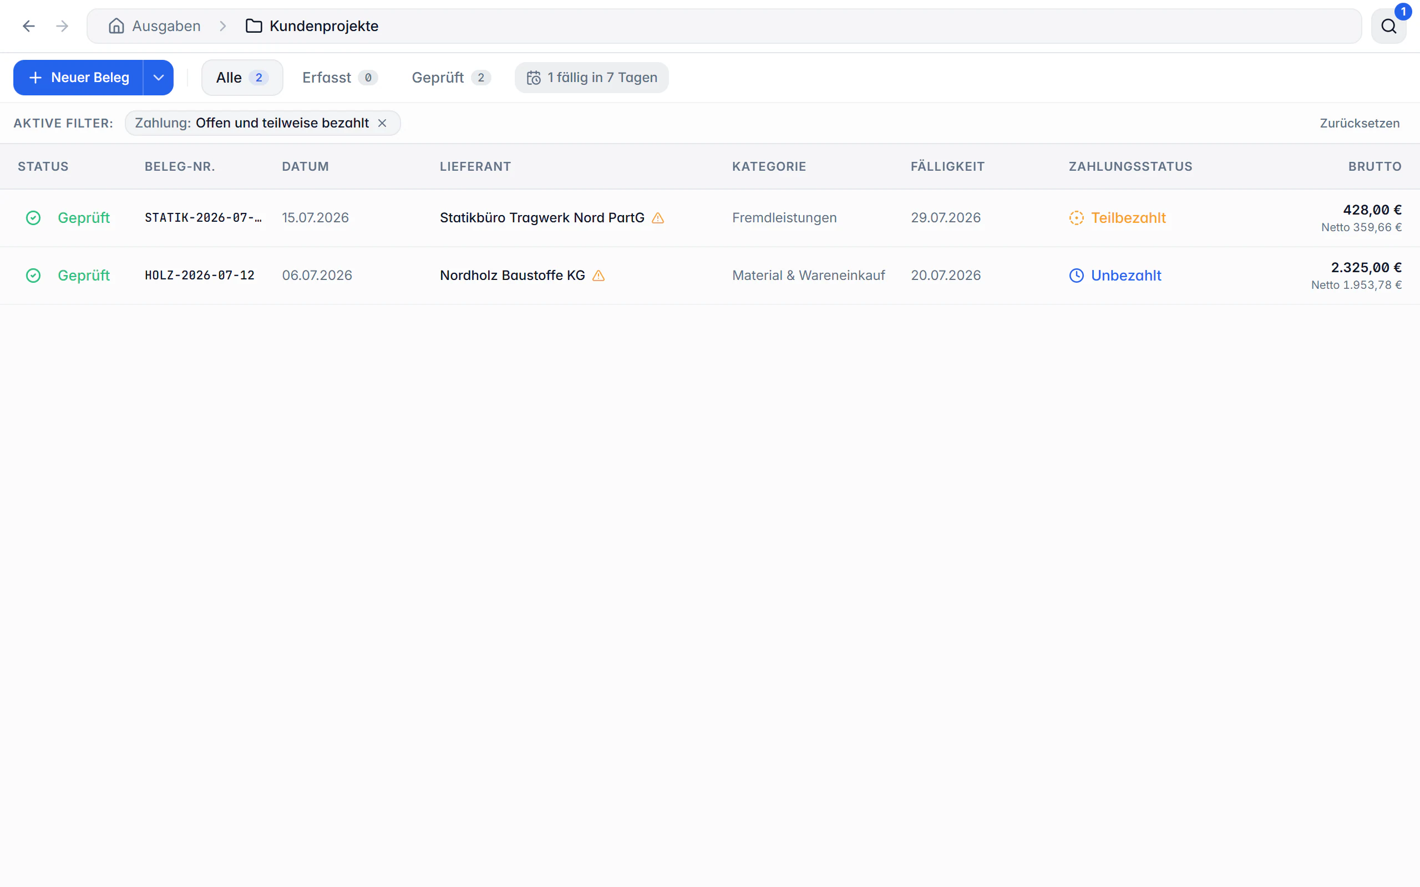Image resolution: width=1420 pixels, height=887 pixels.
Task: Click the home icon beside Ausgaben
Action: [x=116, y=26]
